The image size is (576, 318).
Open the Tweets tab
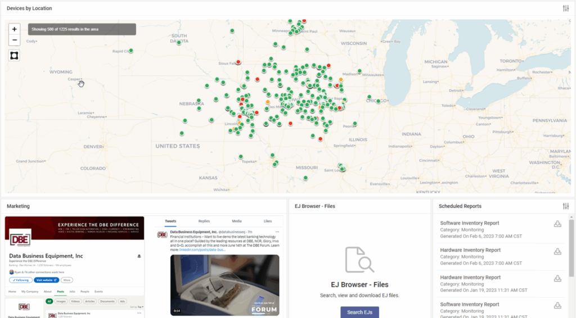pyautogui.click(x=170, y=221)
